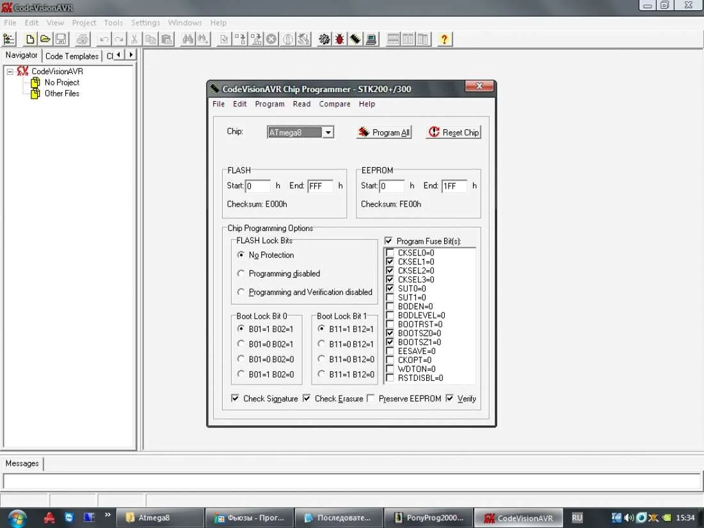The image size is (704, 528).
Task: Click the Check Syntax toolbar icon
Action: click(224, 40)
